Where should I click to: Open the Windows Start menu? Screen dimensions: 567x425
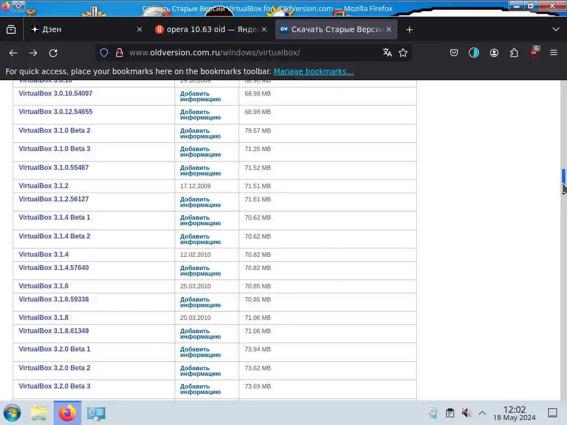coord(12,413)
